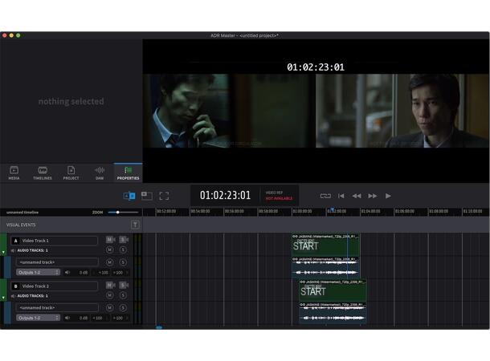The width and height of the screenshot is (490, 361).
Task: Jump to start of timeline
Action: 341,196
